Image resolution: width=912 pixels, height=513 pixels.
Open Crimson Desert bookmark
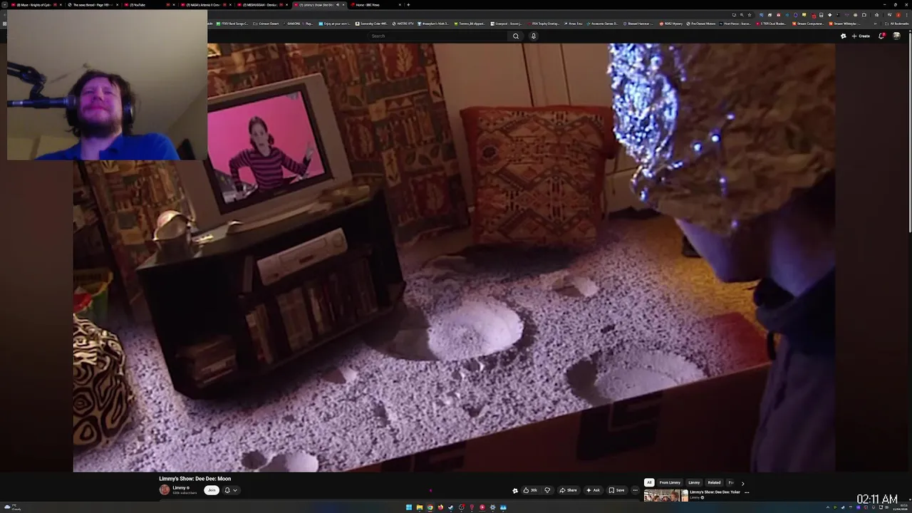click(x=266, y=24)
